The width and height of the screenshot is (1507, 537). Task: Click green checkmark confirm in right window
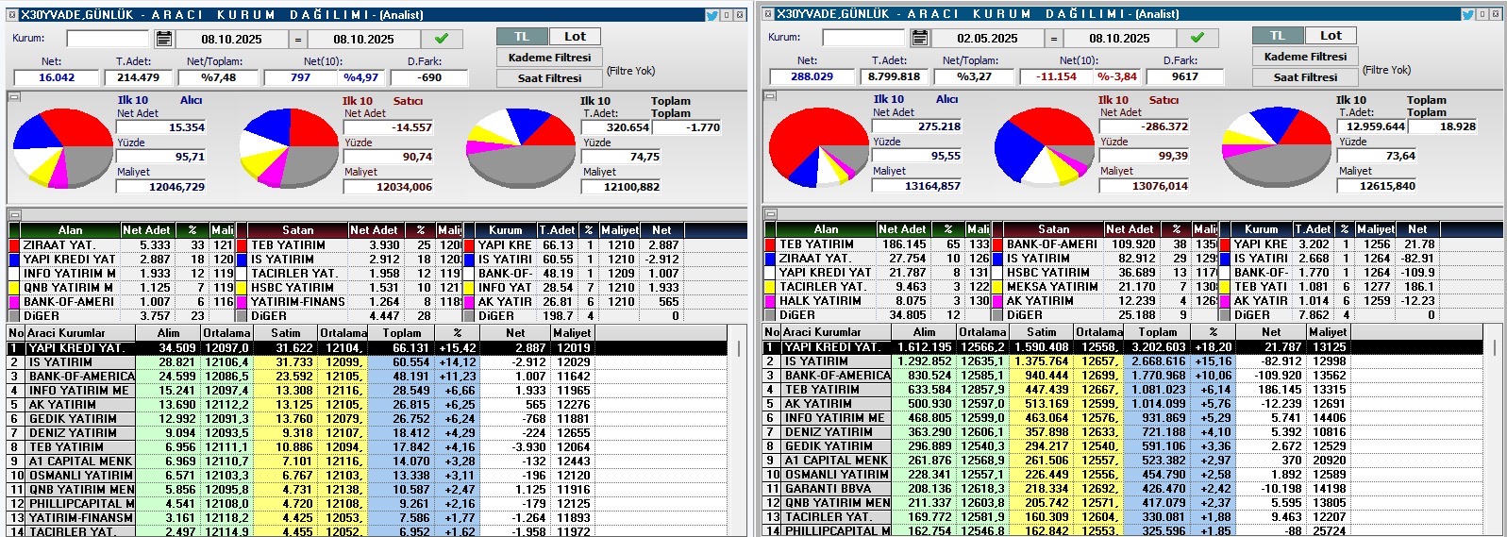coord(1197,38)
